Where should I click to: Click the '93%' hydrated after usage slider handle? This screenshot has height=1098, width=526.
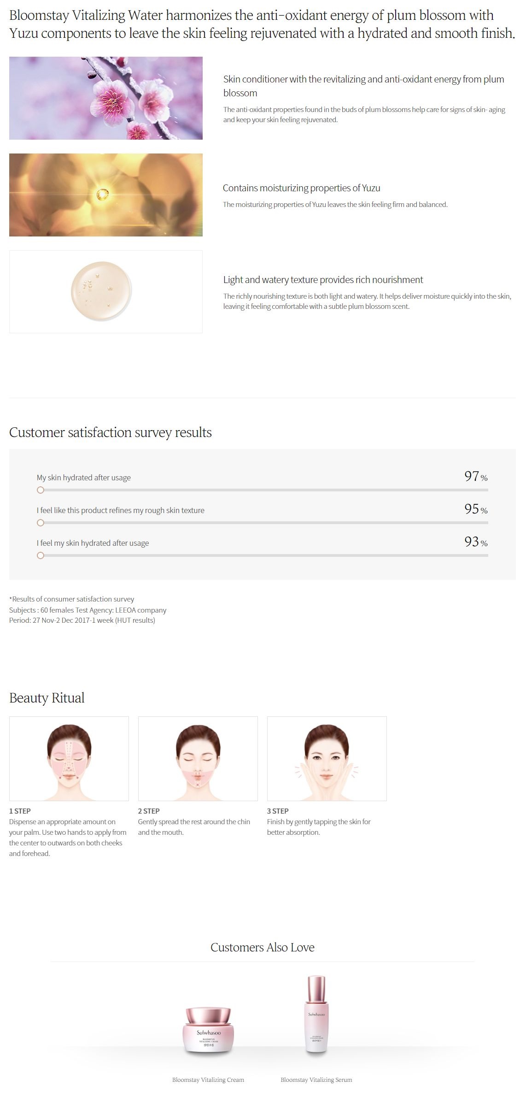pos(41,555)
